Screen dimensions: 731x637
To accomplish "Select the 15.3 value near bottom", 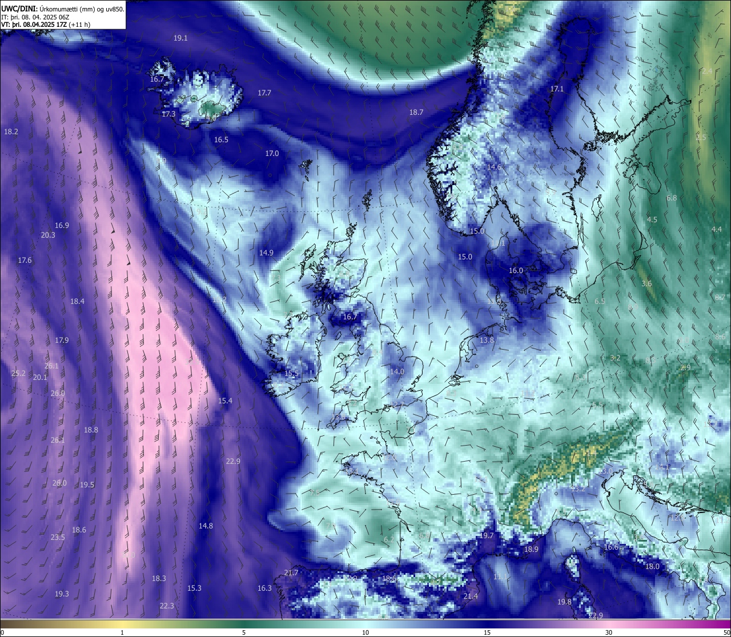I will [194, 588].
